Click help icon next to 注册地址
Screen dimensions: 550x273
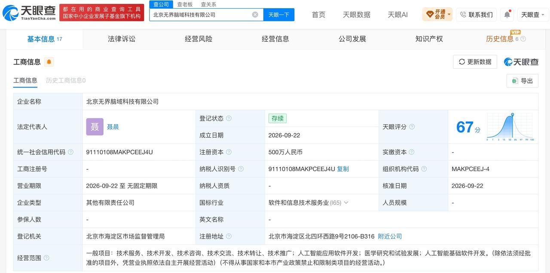[229, 236]
